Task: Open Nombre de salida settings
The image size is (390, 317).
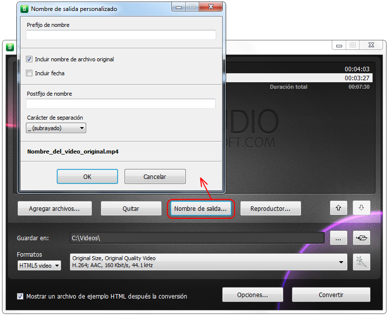Action: coord(200,208)
